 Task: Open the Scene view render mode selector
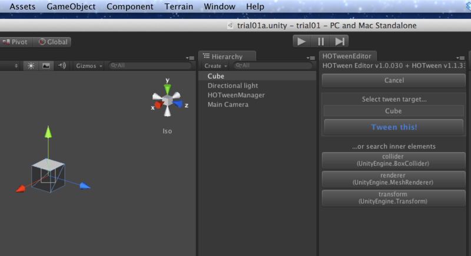click(x=9, y=66)
